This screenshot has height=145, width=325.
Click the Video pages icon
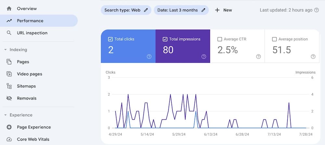(9, 74)
